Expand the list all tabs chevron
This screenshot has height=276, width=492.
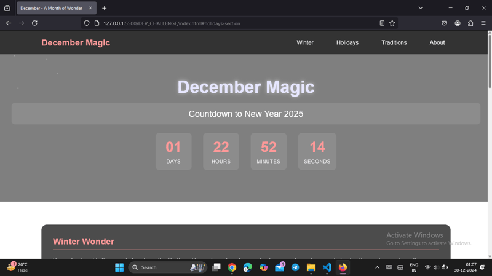tap(421, 8)
